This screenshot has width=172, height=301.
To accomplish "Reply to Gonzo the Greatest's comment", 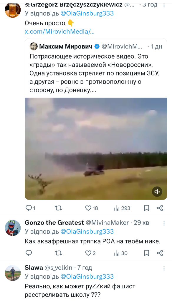I will pos(29,253).
